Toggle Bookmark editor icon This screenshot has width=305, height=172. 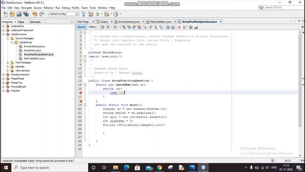[x=161, y=27]
